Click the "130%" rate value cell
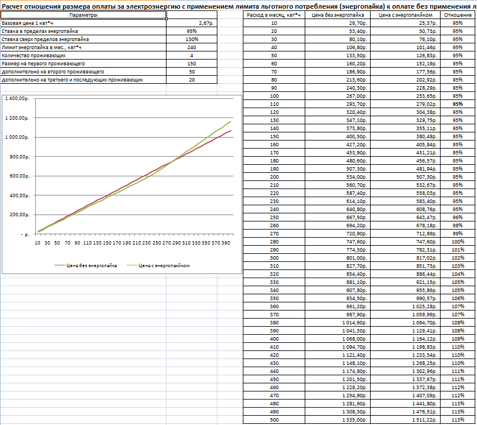477x425 pixels. click(x=191, y=39)
